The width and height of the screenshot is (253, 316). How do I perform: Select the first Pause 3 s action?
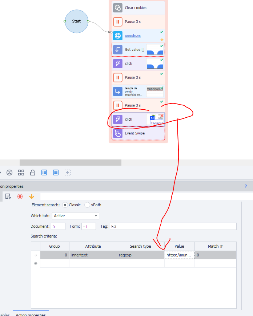138,22
